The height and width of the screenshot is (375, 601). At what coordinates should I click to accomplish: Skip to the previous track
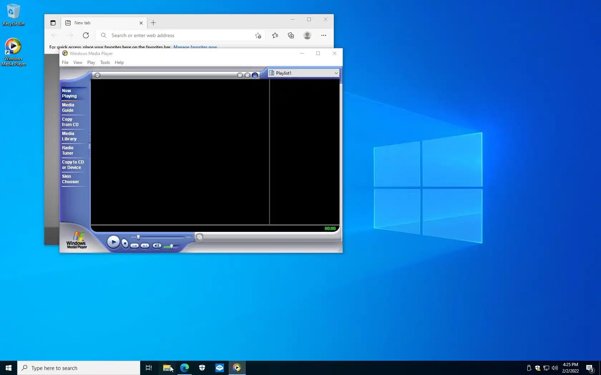(x=135, y=246)
